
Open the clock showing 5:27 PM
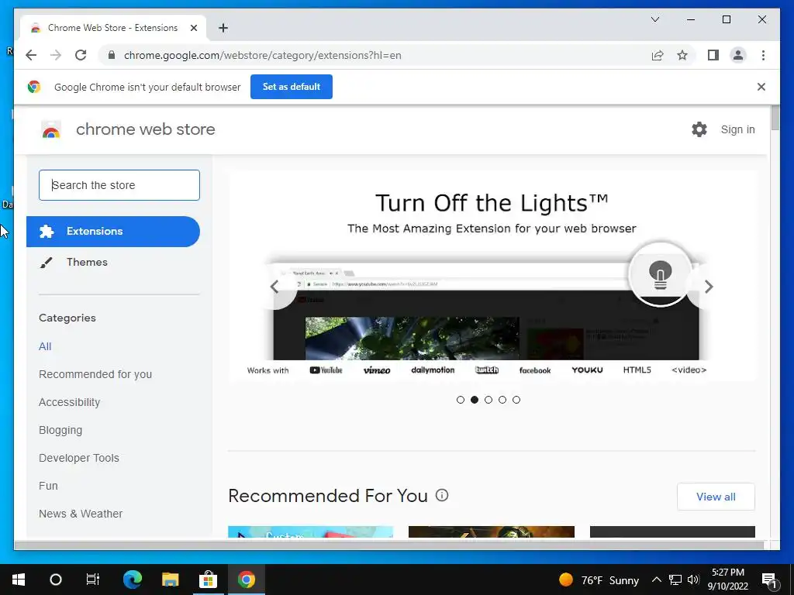point(727,580)
